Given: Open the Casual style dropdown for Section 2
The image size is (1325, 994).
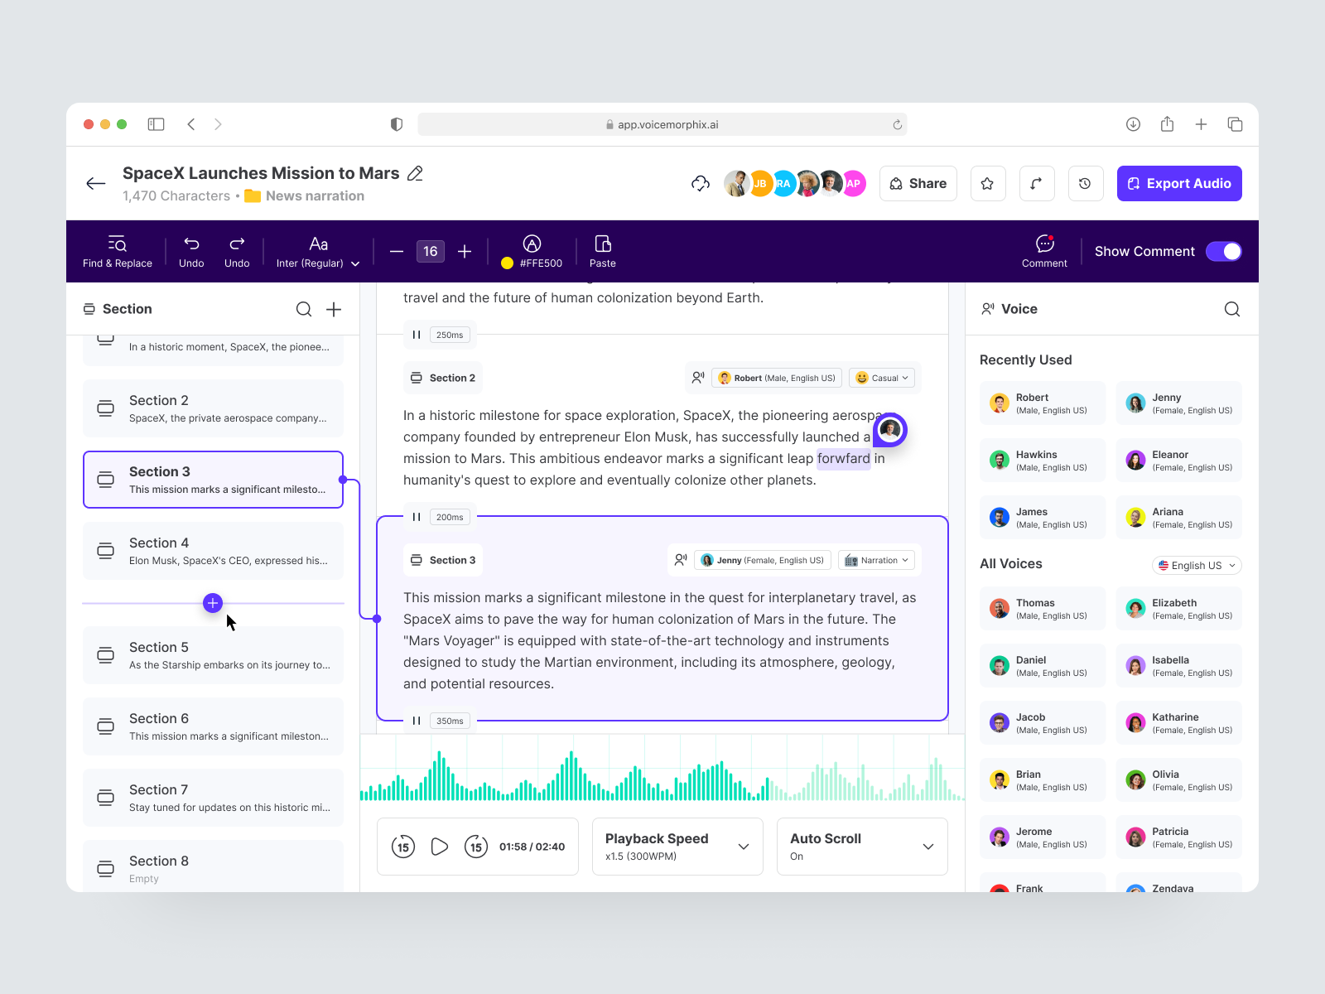Looking at the screenshot, I should [881, 378].
